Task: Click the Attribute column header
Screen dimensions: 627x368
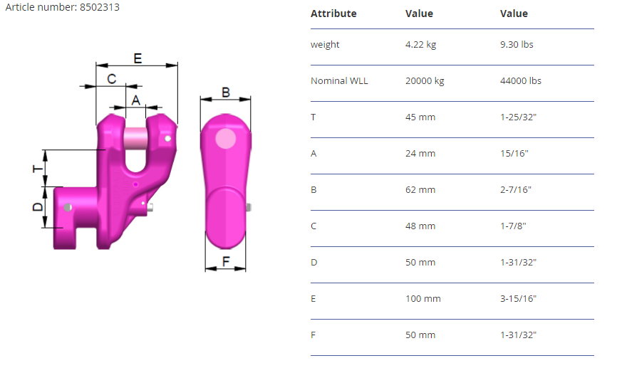Action: click(333, 14)
